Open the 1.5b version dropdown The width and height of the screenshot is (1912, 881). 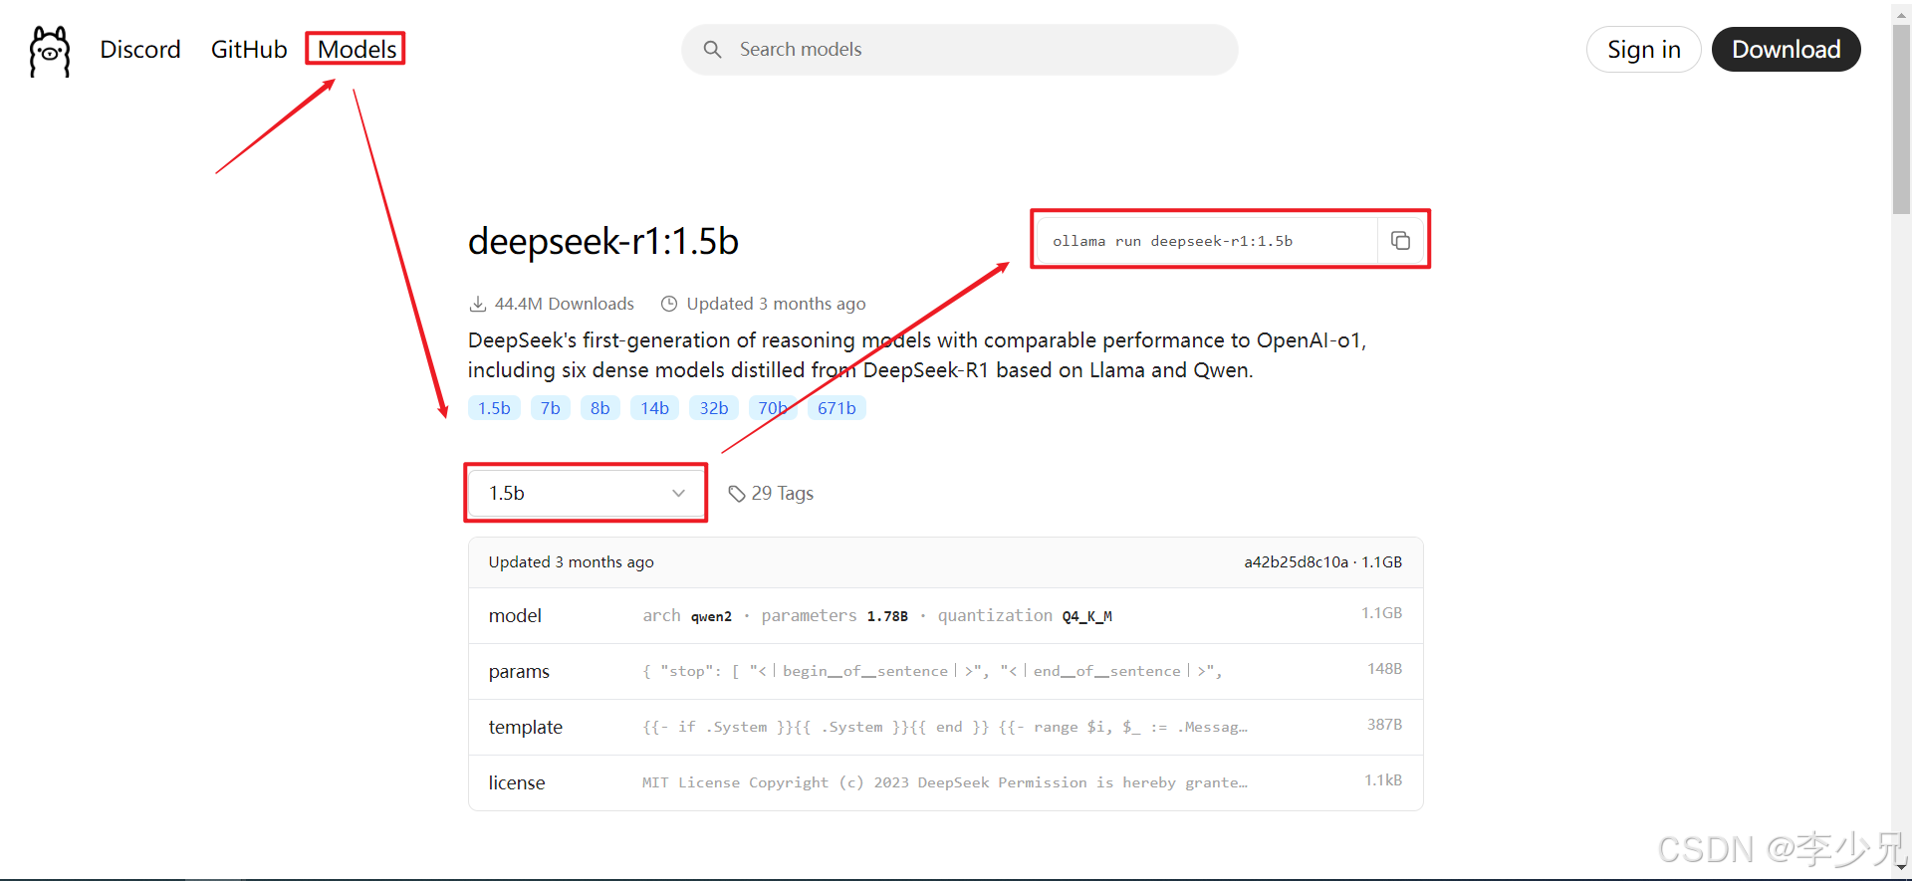point(587,493)
